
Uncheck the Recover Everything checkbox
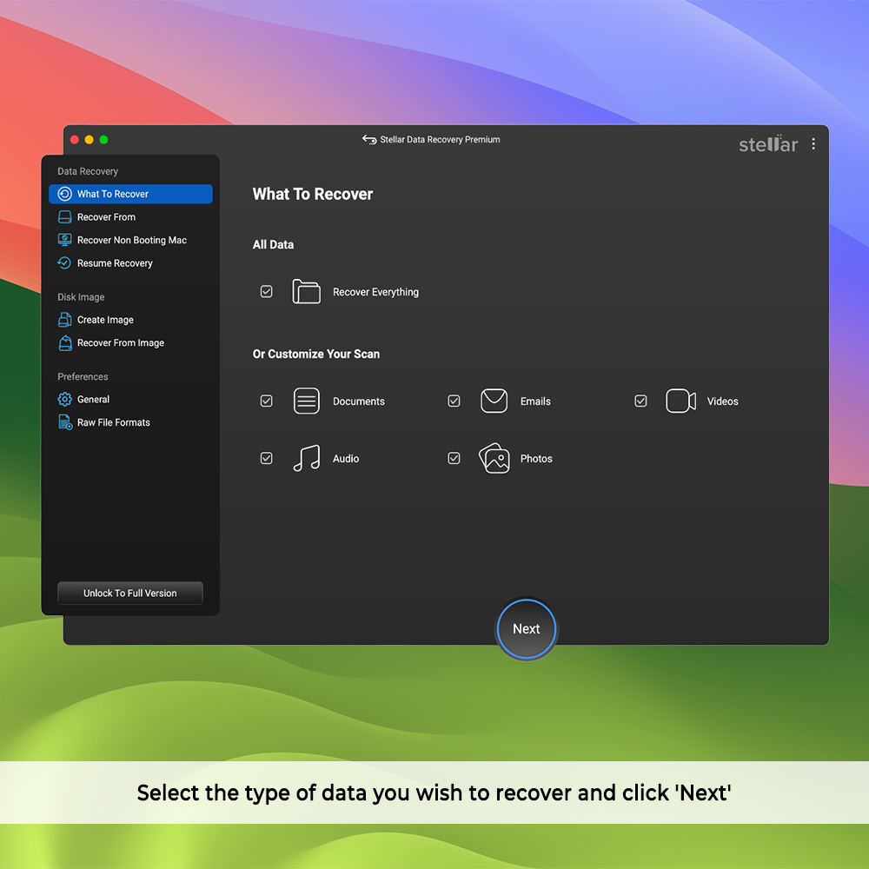click(x=267, y=292)
